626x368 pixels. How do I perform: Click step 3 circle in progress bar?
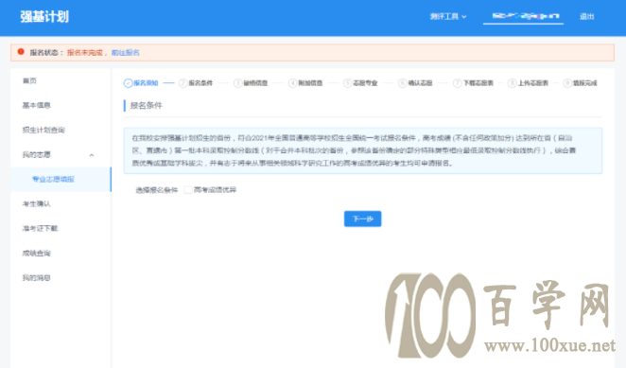tap(237, 83)
